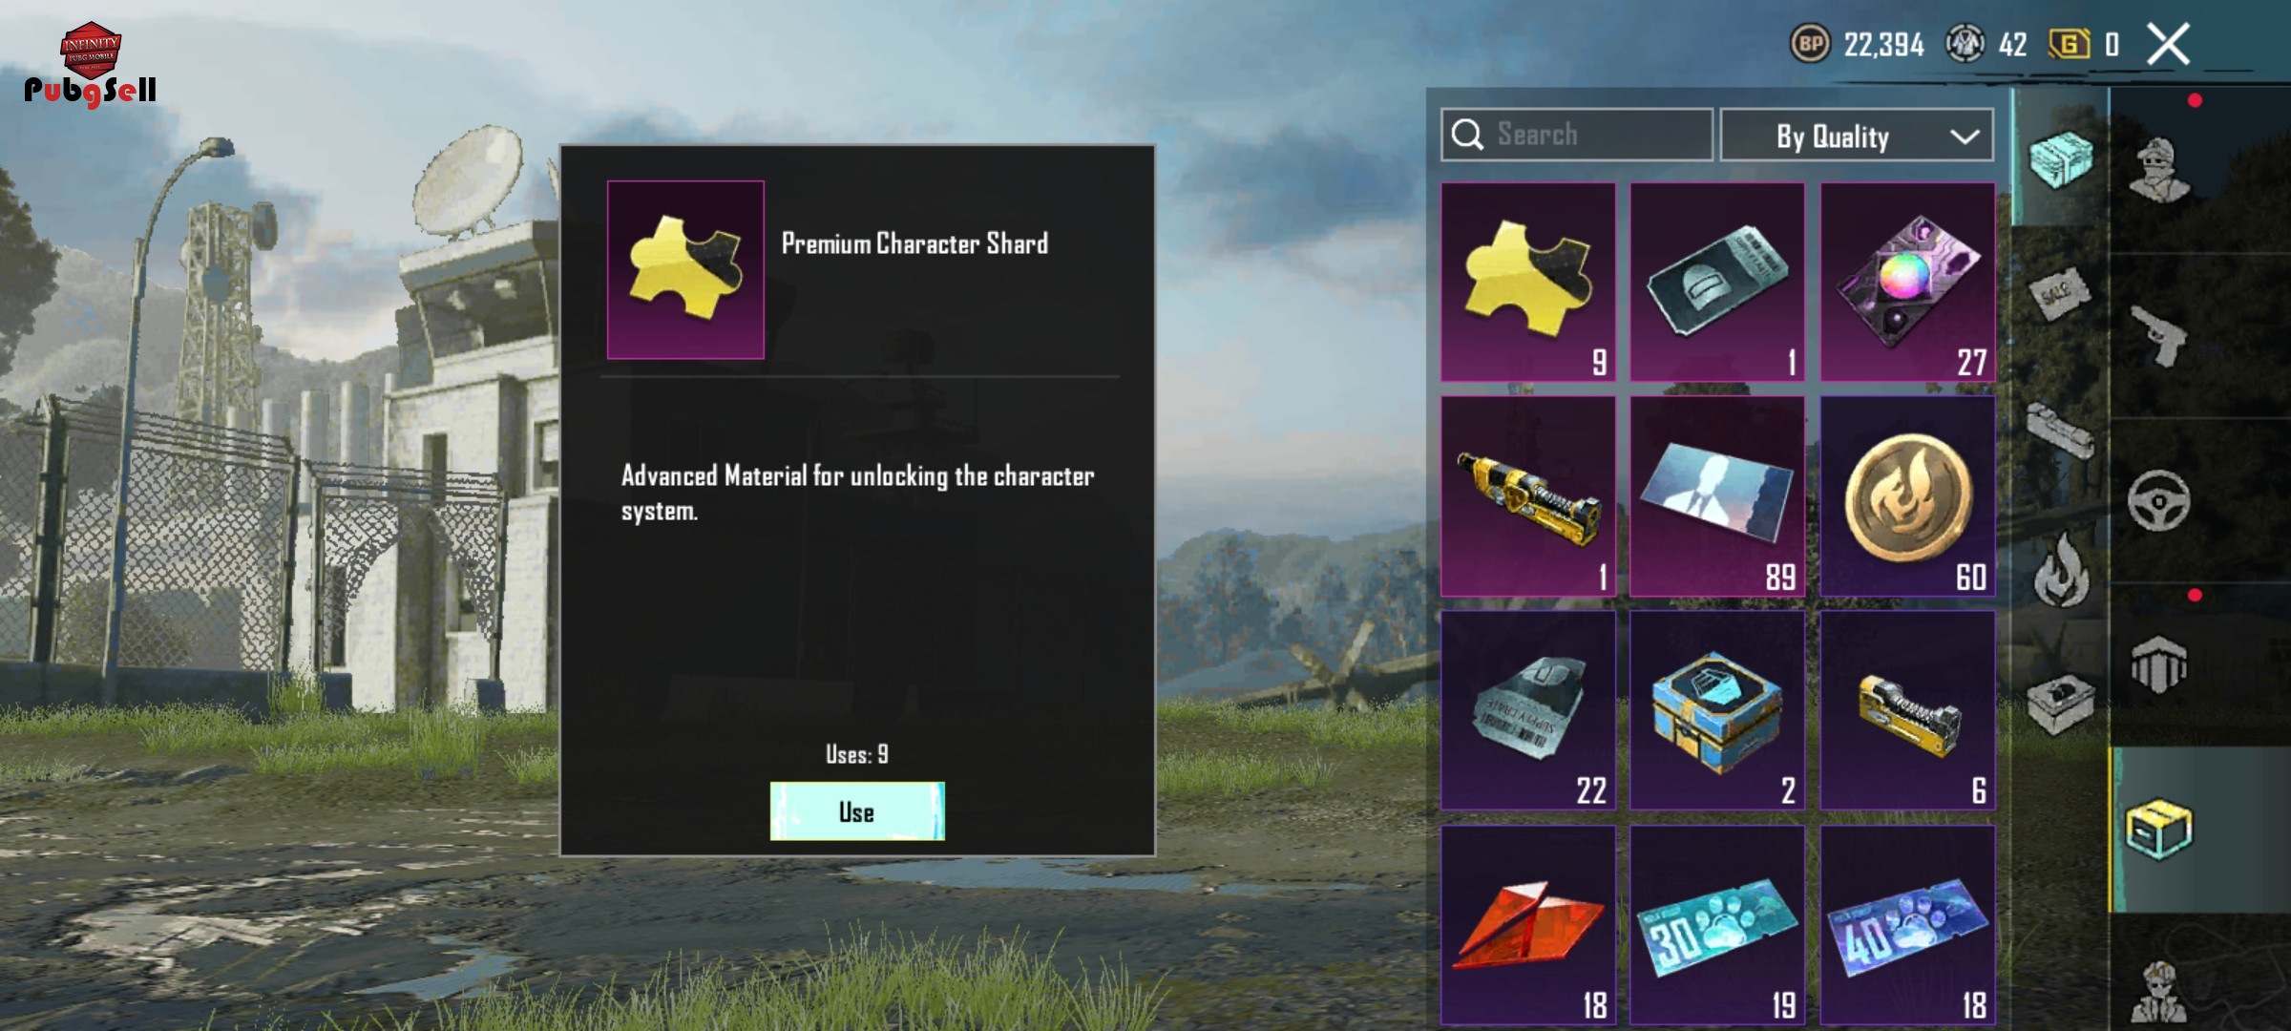
Task: Select the flame sub-category icon
Action: coord(2062,569)
